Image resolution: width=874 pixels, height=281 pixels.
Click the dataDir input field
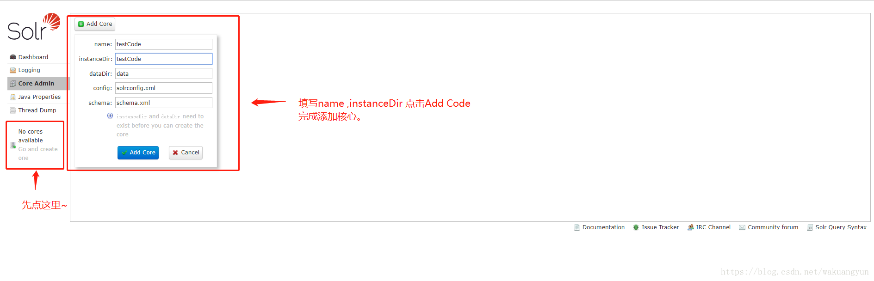[164, 74]
